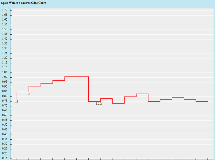Select the 1.25 y-axis label
The image size is (215, 160).
[5, 53]
